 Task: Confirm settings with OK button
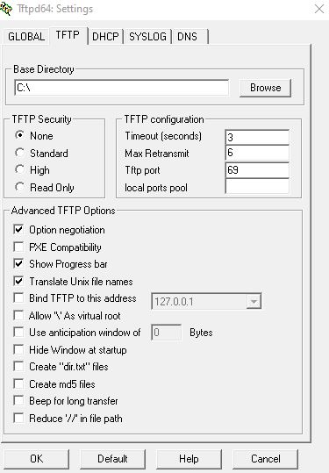click(37, 459)
